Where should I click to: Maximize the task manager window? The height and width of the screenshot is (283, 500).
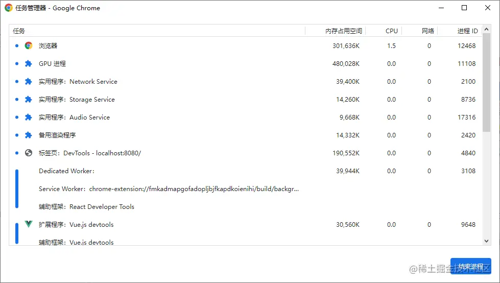[x=464, y=8]
